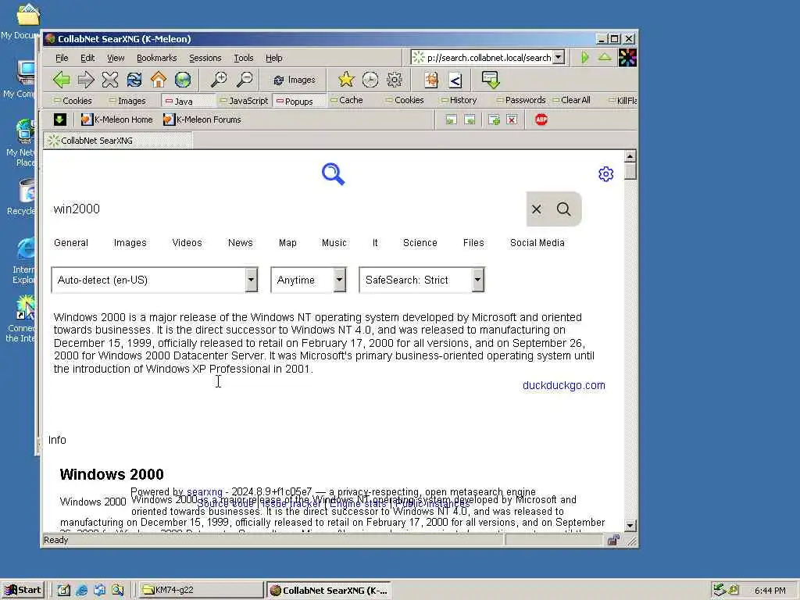Click the next tab icon
This screenshot has height=600, width=800.
[x=470, y=120]
